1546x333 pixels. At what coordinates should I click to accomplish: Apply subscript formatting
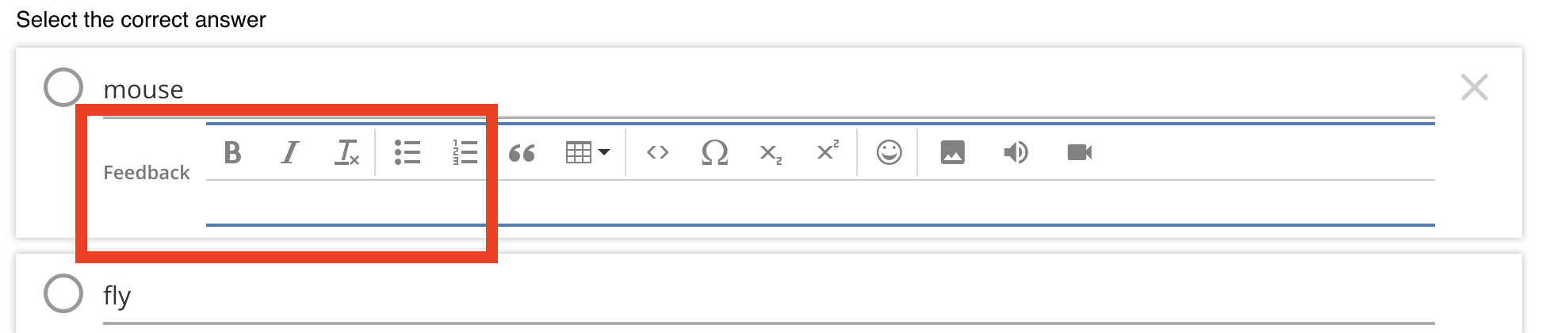(771, 152)
